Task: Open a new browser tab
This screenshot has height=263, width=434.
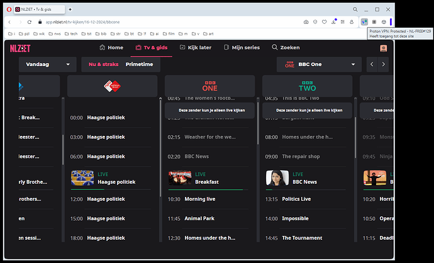Action: [70, 9]
